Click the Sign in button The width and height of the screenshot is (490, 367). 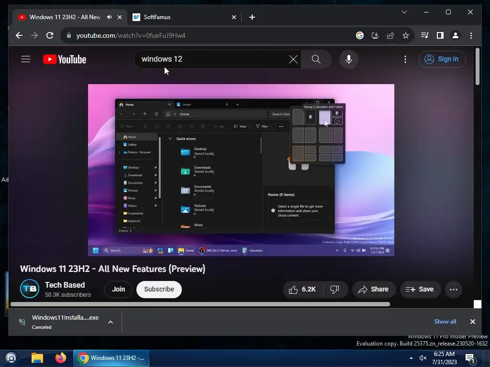coord(442,59)
